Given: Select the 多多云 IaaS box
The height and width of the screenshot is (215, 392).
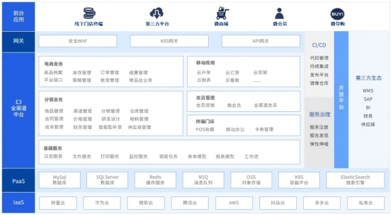Looking at the screenshot, I should click(x=322, y=203).
